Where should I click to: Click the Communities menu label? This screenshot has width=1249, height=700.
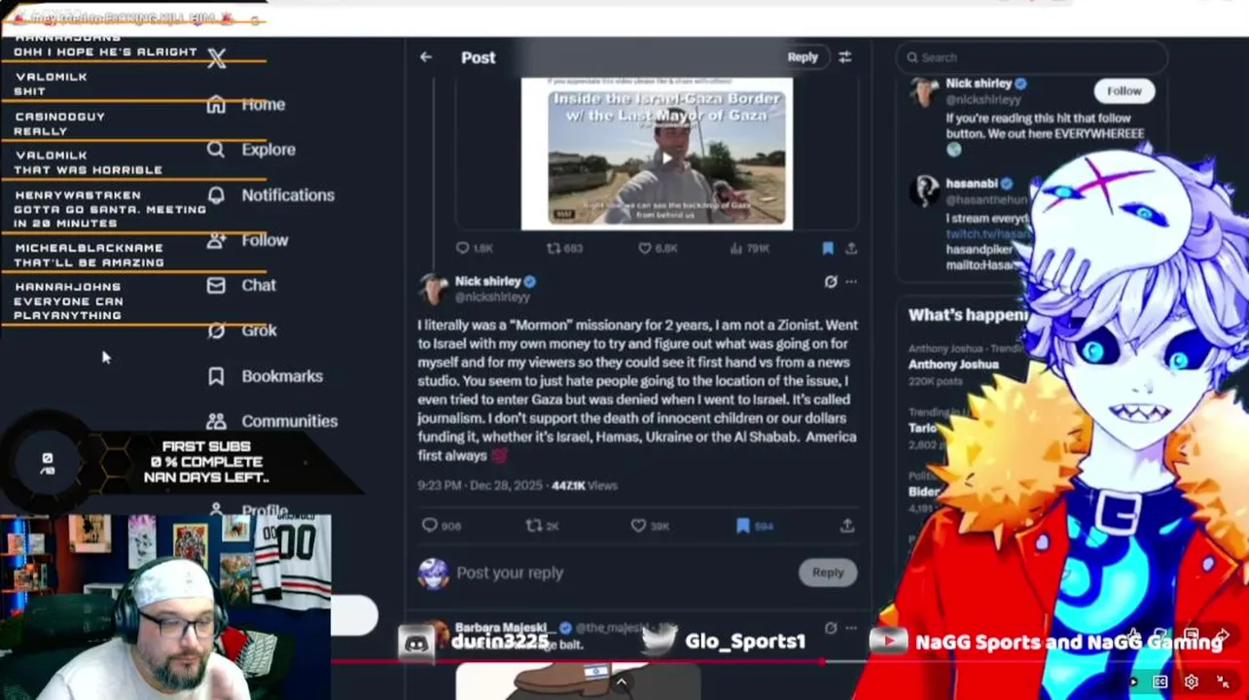[290, 421]
